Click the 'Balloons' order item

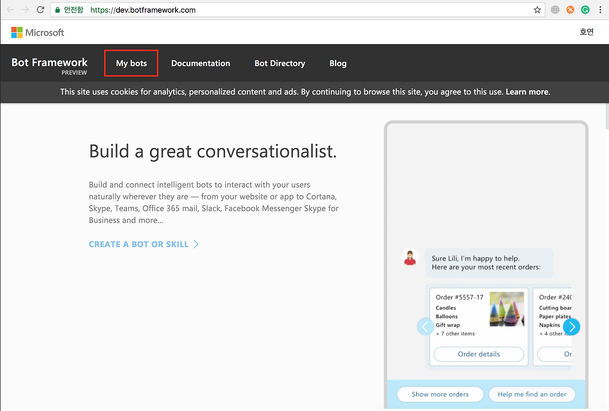click(x=447, y=316)
